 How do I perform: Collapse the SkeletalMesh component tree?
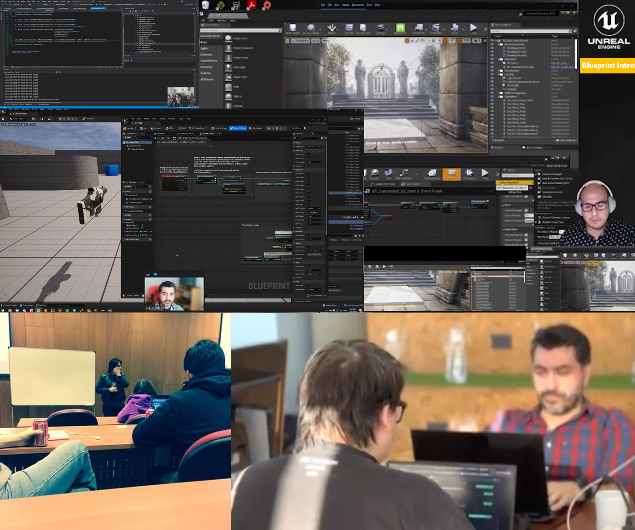126,146
